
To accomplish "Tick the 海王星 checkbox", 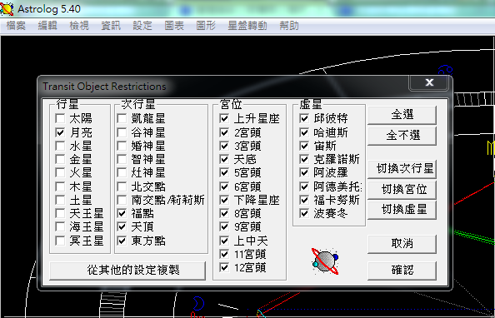I will click(60, 226).
